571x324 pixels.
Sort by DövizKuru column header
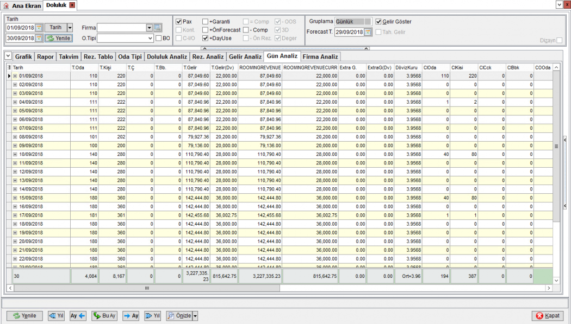408,67
